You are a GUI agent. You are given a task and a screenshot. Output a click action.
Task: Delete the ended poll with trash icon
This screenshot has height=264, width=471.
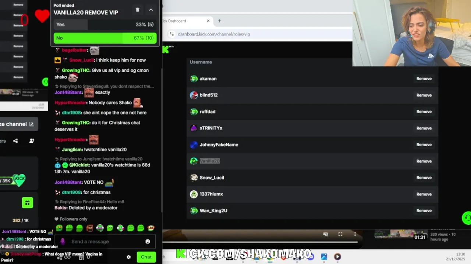coord(138,10)
